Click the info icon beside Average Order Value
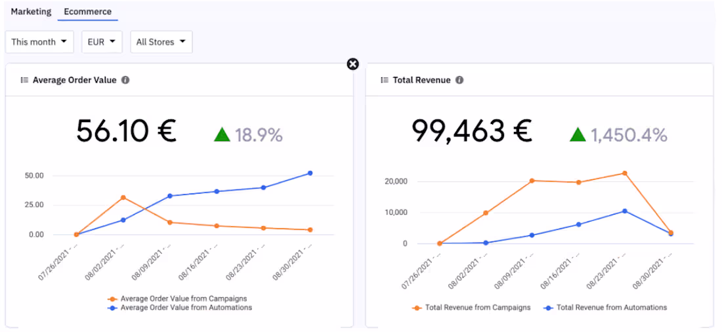The height and width of the screenshot is (332, 722). click(125, 80)
